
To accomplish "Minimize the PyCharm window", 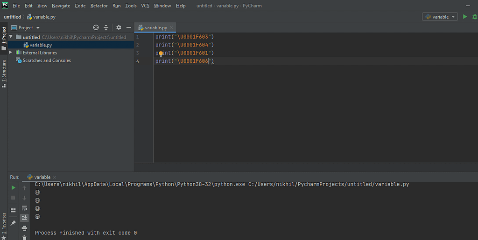I will [468, 6].
